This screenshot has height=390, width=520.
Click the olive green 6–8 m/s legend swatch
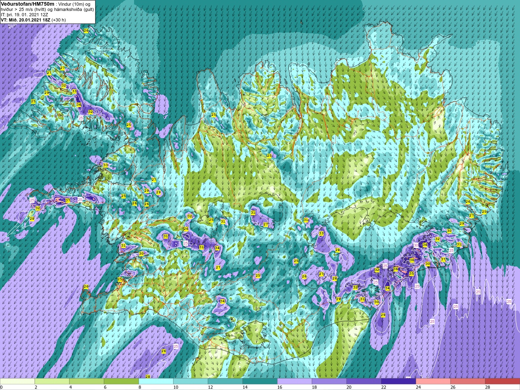(x=121, y=381)
